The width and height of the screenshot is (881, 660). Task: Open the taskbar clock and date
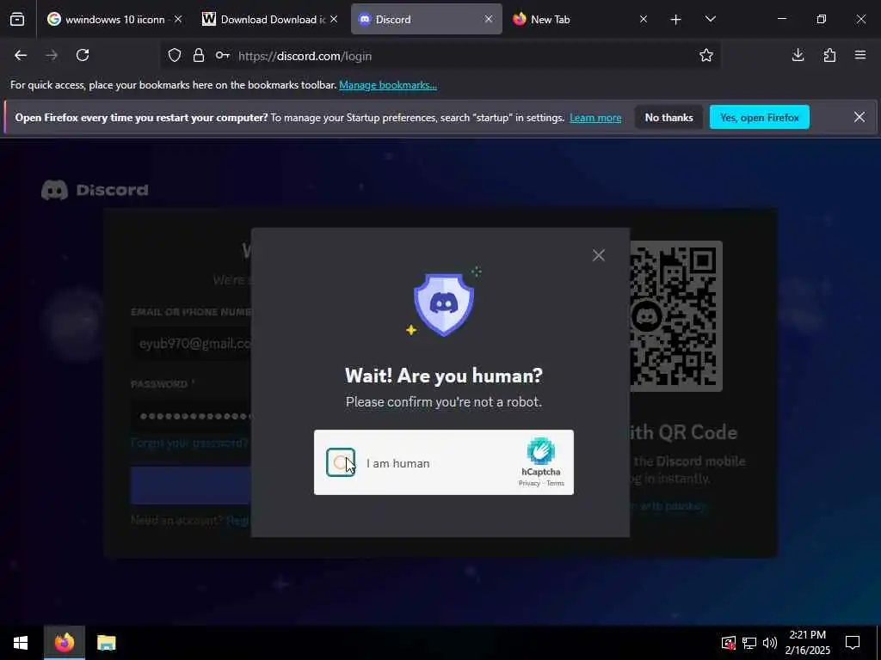tap(807, 643)
